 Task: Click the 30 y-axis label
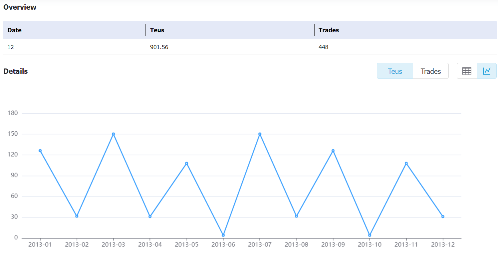[14, 217]
